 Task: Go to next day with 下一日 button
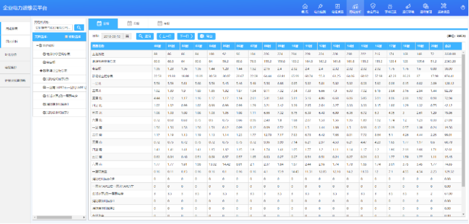coord(185,36)
